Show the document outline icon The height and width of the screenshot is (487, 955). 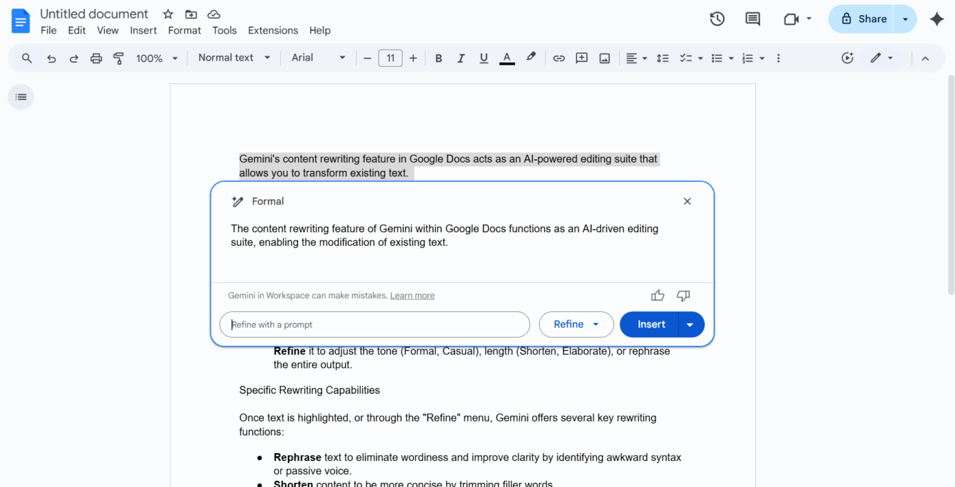[x=21, y=97]
